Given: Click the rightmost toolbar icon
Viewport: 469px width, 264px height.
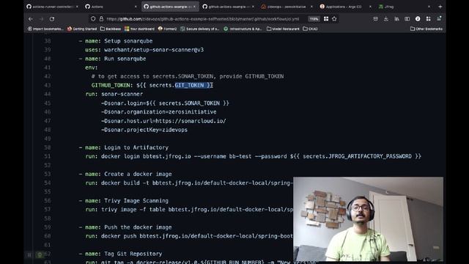Looking at the screenshot, I should 439,19.
